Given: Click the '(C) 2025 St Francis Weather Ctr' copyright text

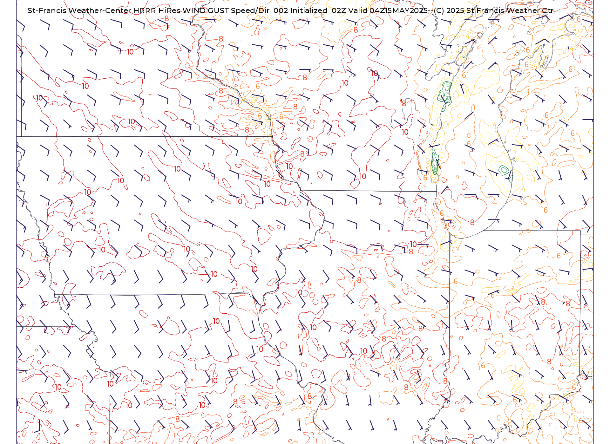Looking at the screenshot, I should click(x=494, y=10).
